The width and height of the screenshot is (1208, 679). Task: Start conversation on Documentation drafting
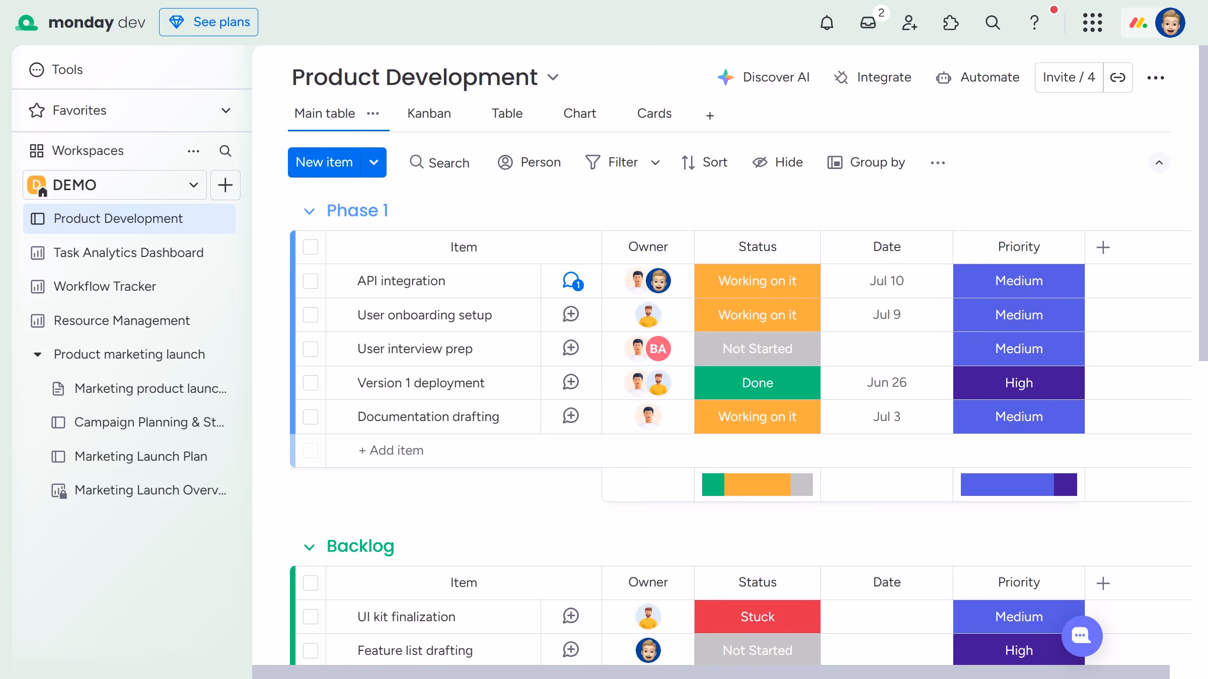coord(571,416)
